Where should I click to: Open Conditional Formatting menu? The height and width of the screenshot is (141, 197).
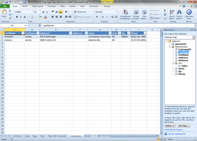pyautogui.click(x=125, y=14)
